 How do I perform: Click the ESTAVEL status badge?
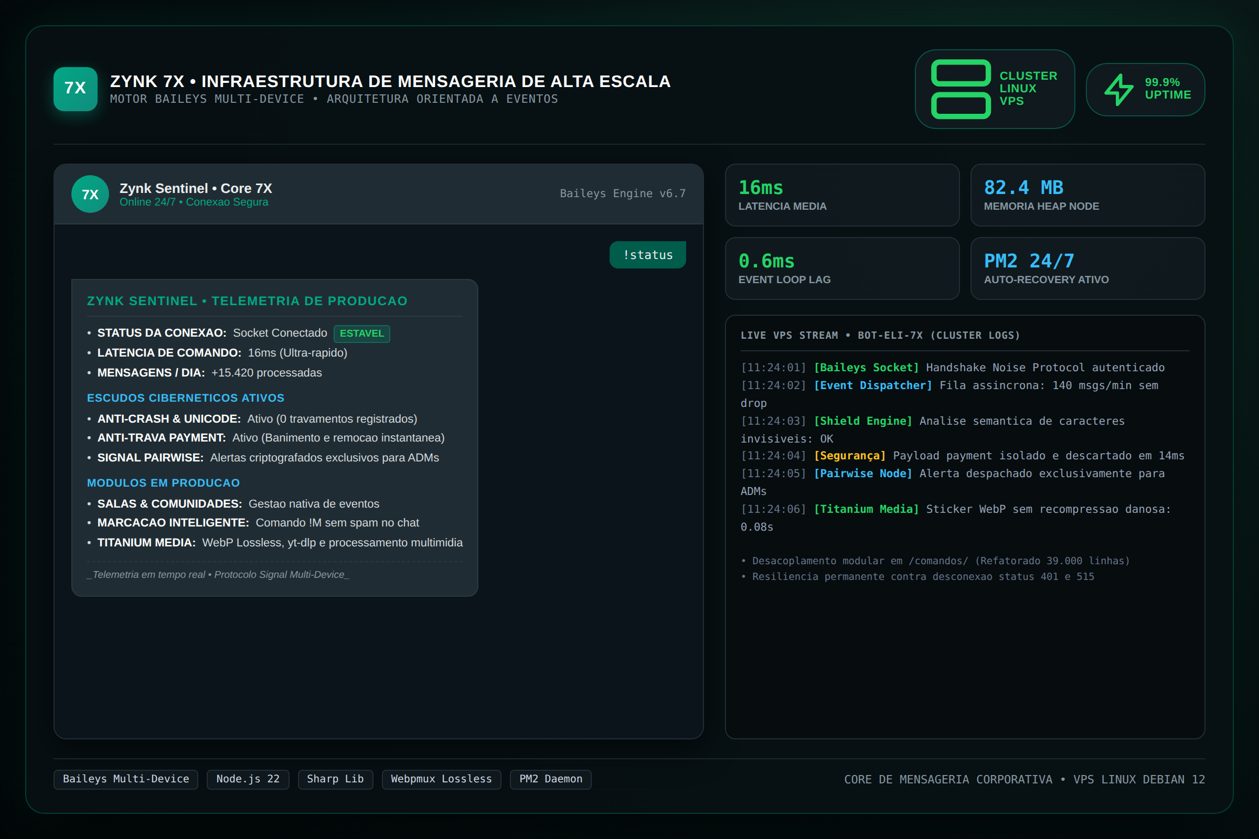pyautogui.click(x=362, y=334)
